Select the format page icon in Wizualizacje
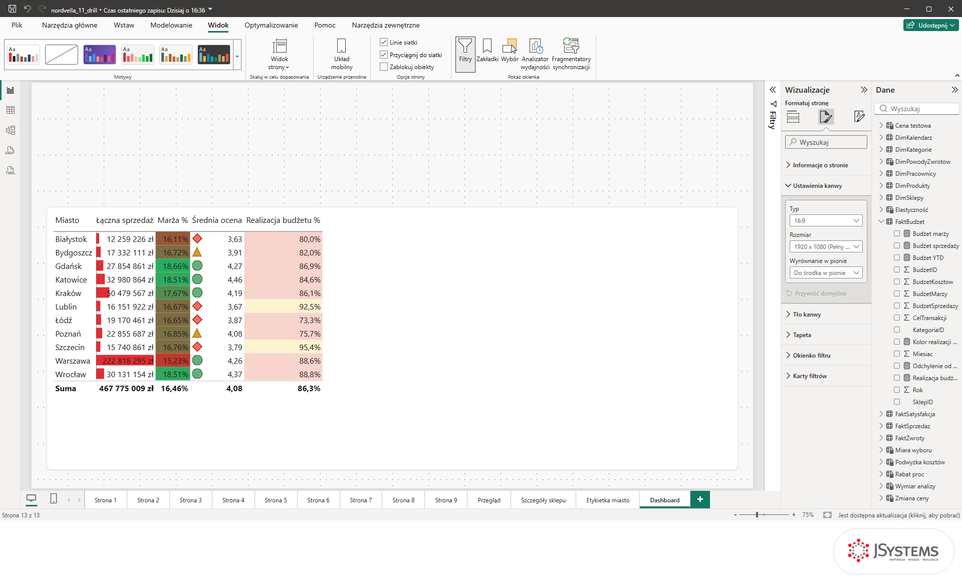The image size is (962, 582). click(x=826, y=117)
